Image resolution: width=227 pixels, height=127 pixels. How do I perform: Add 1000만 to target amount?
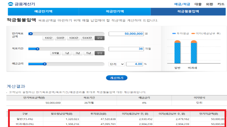coord(73,38)
